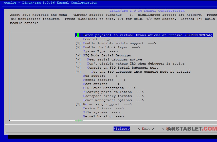Screen dimensions: 217x142
Task: Select the Networking support label
Action: pyautogui.click(x=101, y=104)
